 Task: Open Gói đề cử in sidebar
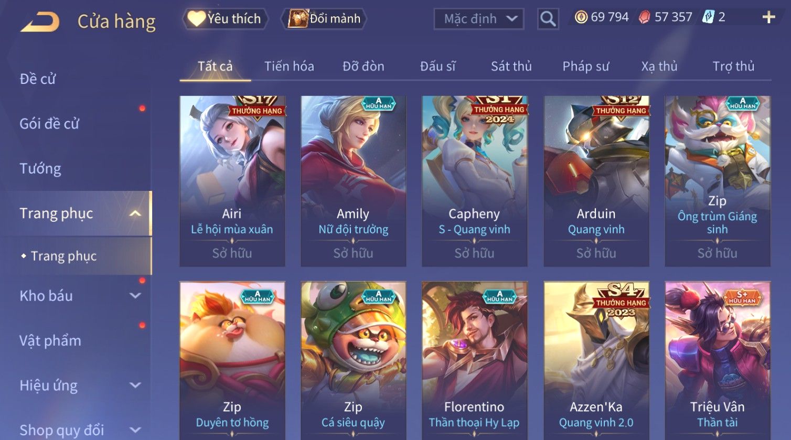(x=49, y=124)
